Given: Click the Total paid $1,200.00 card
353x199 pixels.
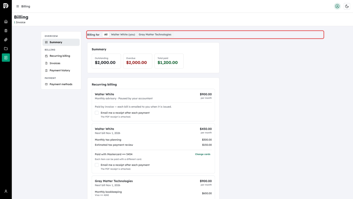Looking at the screenshot, I should pos(169,61).
